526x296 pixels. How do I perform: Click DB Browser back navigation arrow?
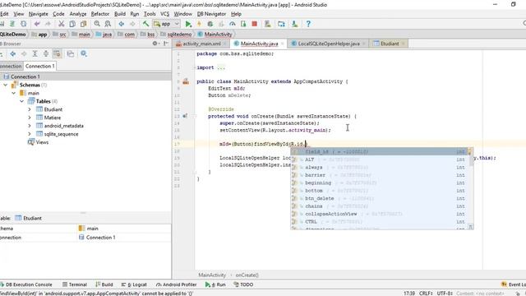(13, 53)
